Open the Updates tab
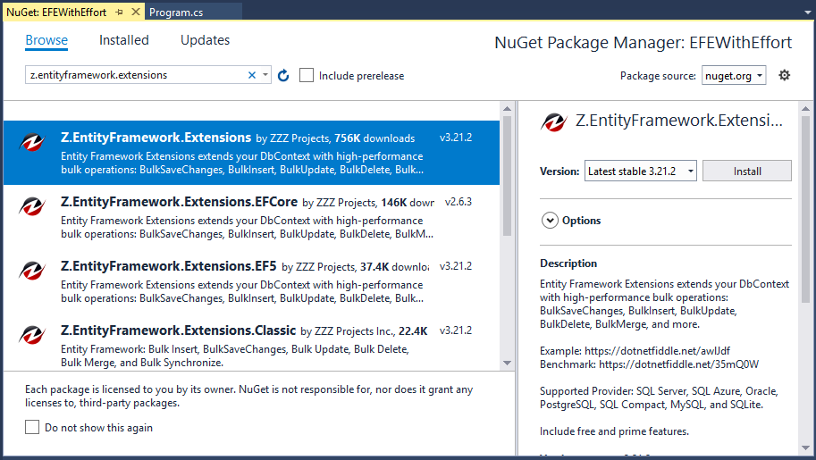This screenshot has height=460, width=816. point(205,40)
